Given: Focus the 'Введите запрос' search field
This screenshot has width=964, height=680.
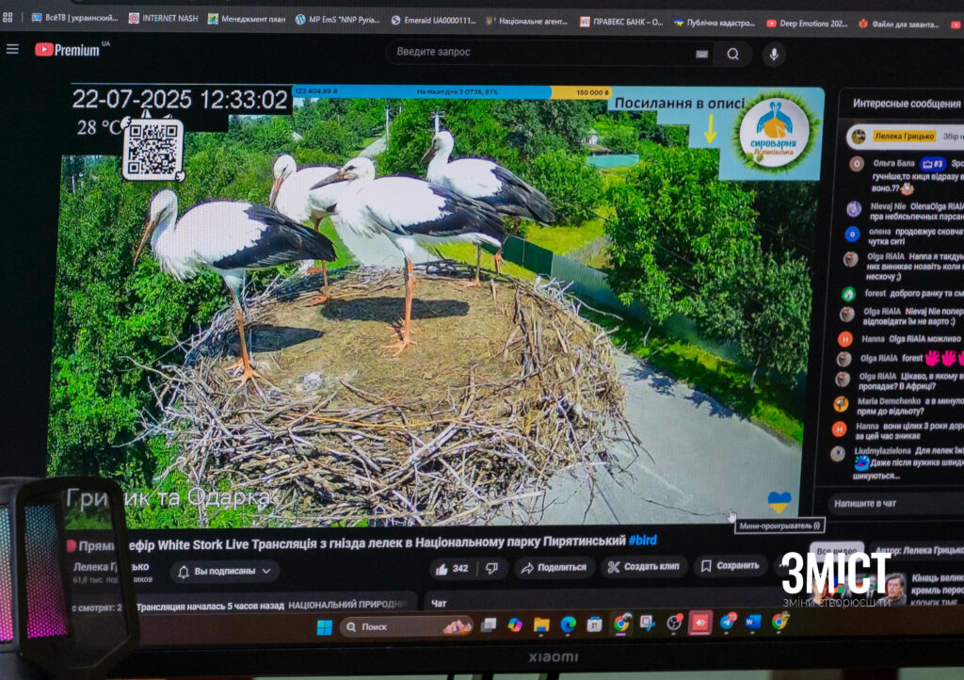Looking at the screenshot, I should coord(537,53).
